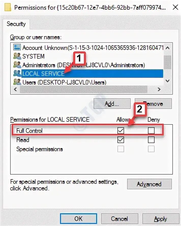Image resolution: width=181 pixels, height=226 pixels.
Task: Click the folder icon in title bar
Action: pos(8,7)
